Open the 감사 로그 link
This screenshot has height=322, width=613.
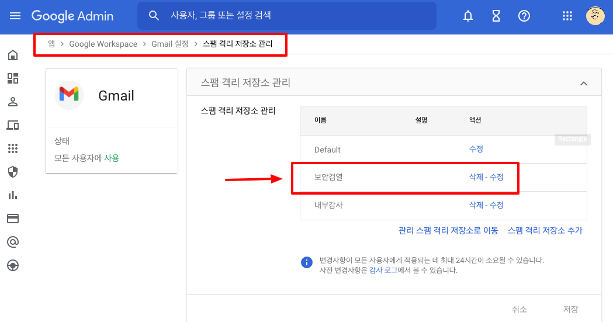coord(383,270)
